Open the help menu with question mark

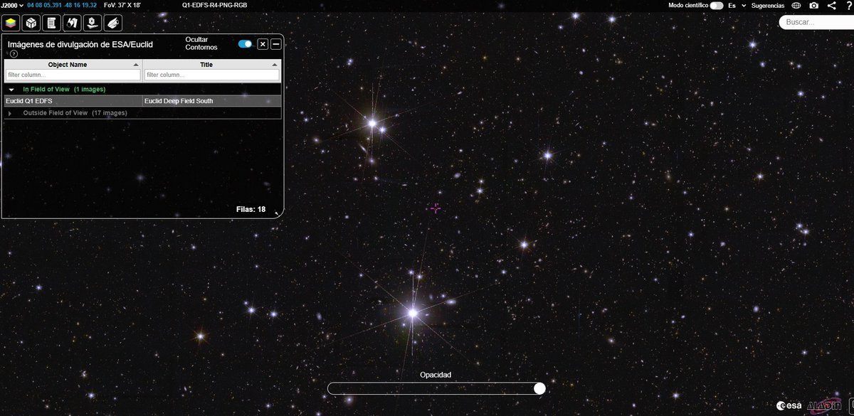click(x=848, y=6)
